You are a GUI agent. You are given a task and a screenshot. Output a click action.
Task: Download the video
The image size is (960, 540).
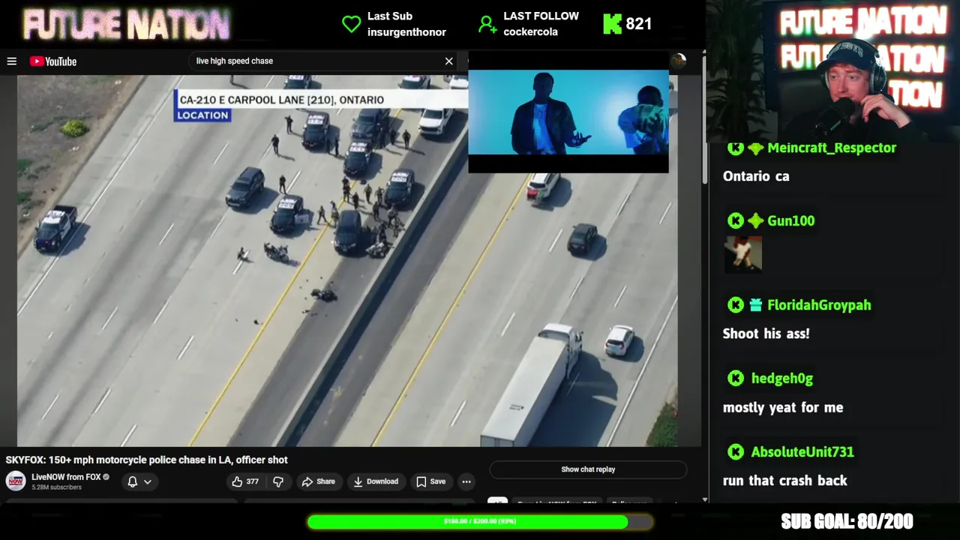point(376,481)
